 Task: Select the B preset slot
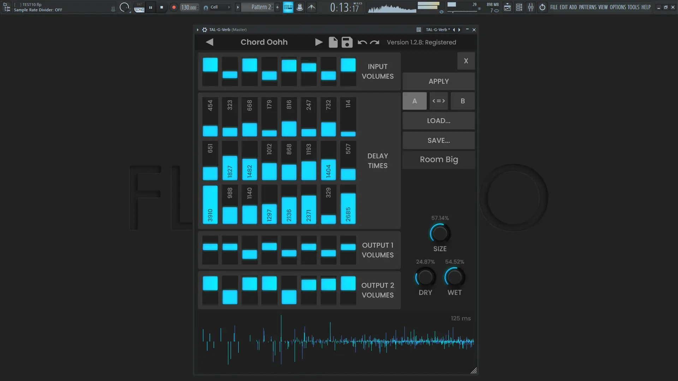coord(463,101)
